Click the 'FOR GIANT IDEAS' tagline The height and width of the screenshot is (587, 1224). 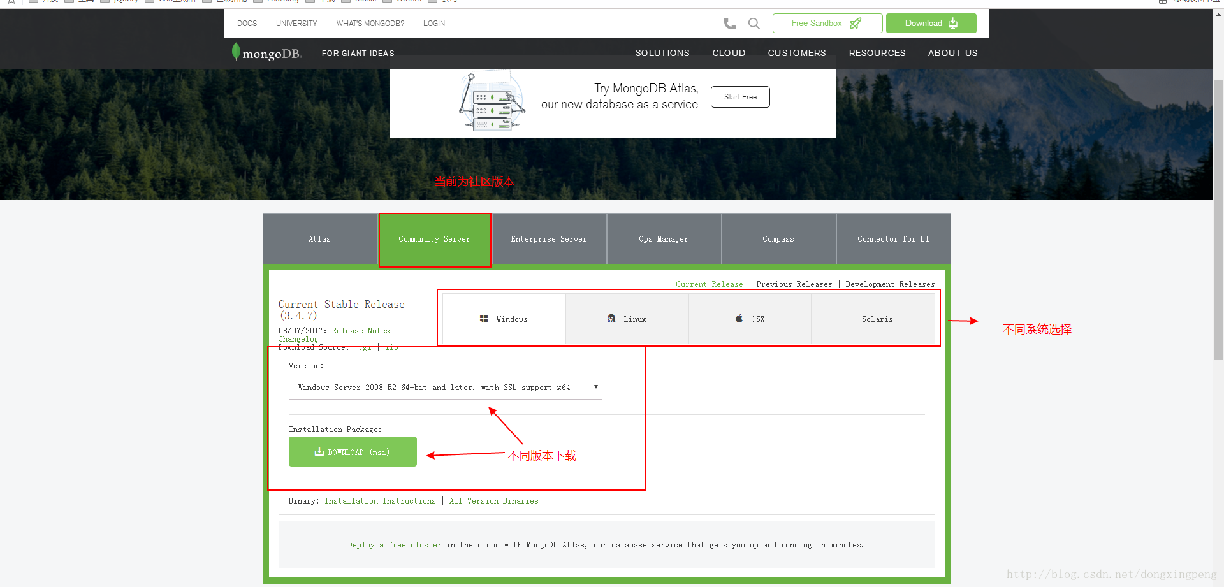click(x=358, y=54)
